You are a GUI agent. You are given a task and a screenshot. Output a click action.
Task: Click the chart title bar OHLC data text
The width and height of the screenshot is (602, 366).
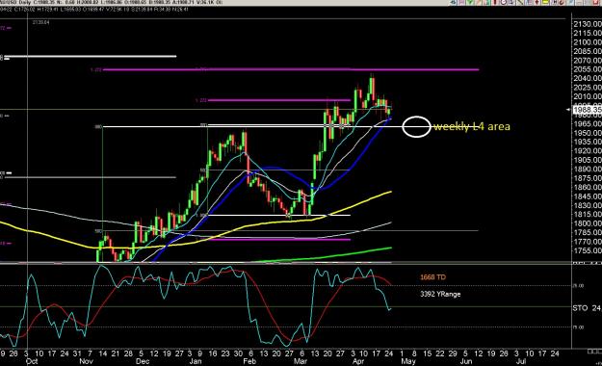[112, 2]
